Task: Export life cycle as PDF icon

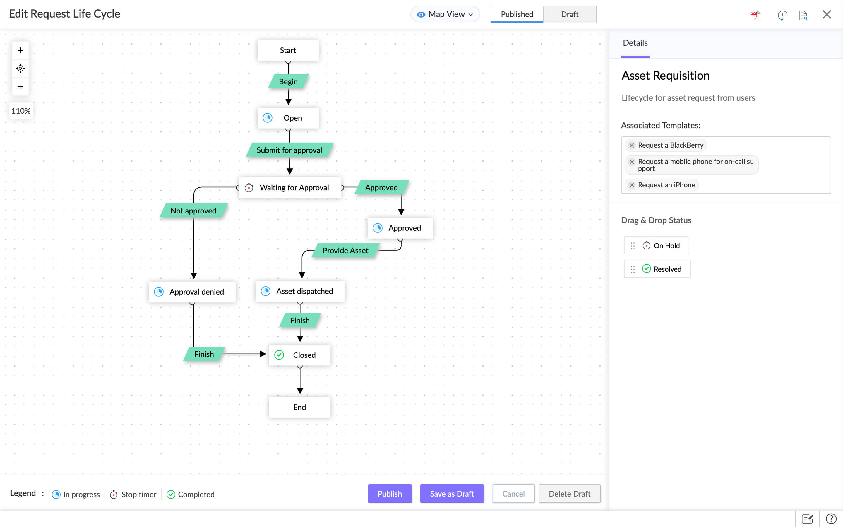Action: tap(755, 15)
